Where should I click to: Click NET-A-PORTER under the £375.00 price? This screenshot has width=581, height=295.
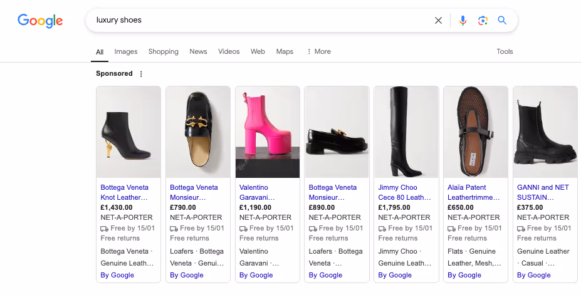[543, 217]
